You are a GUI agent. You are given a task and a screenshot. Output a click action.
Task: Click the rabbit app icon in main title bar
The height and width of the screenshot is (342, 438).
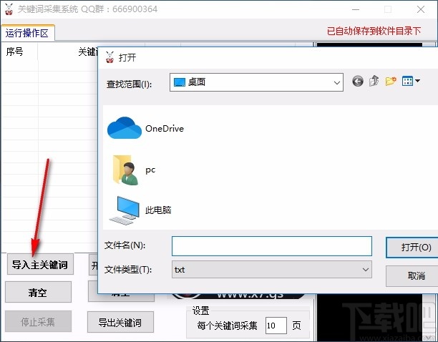[9, 9]
